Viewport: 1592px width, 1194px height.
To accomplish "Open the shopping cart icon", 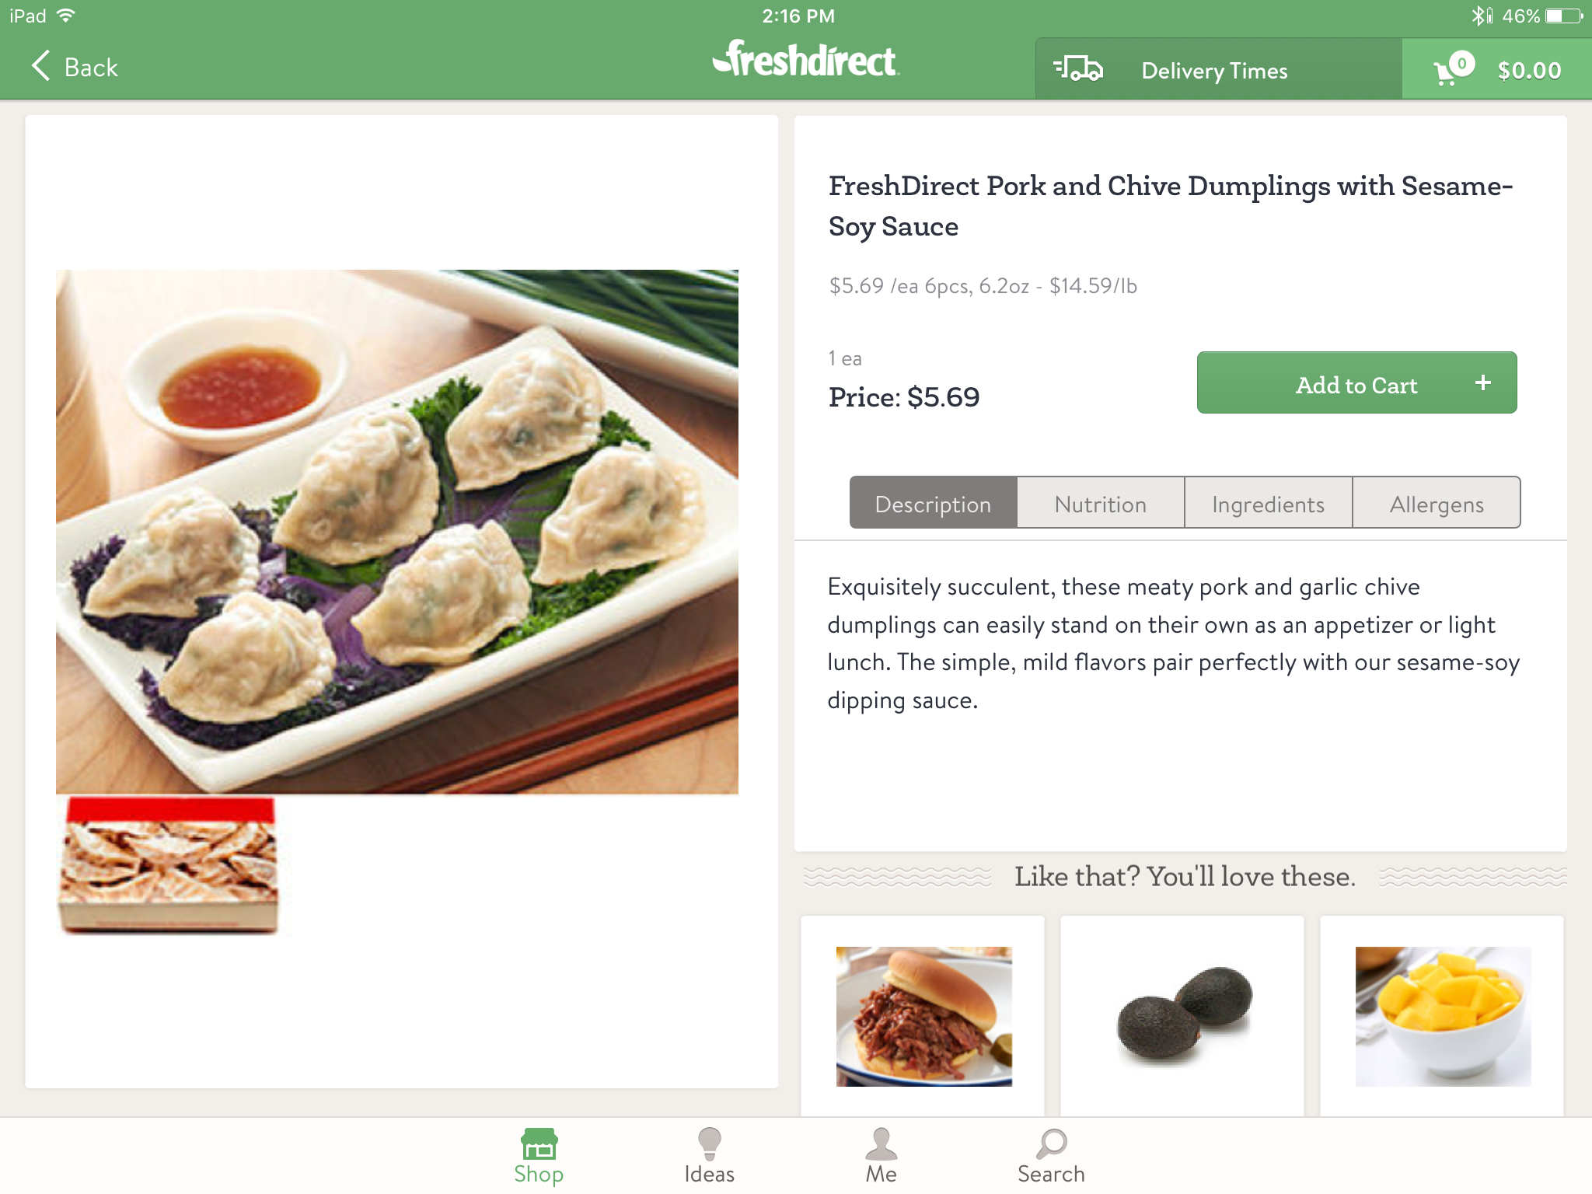I will pyautogui.click(x=1451, y=70).
